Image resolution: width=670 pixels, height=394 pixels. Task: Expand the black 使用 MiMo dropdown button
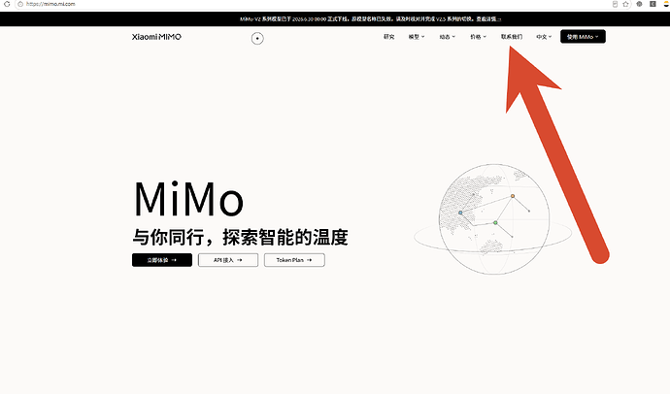[x=583, y=37]
